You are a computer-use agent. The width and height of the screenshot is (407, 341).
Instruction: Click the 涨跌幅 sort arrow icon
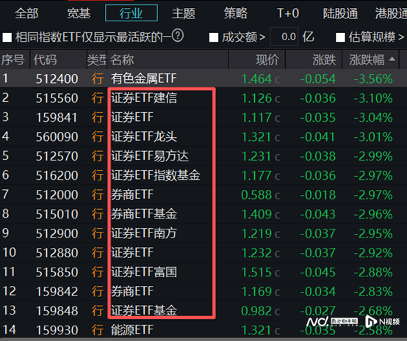coord(392,59)
